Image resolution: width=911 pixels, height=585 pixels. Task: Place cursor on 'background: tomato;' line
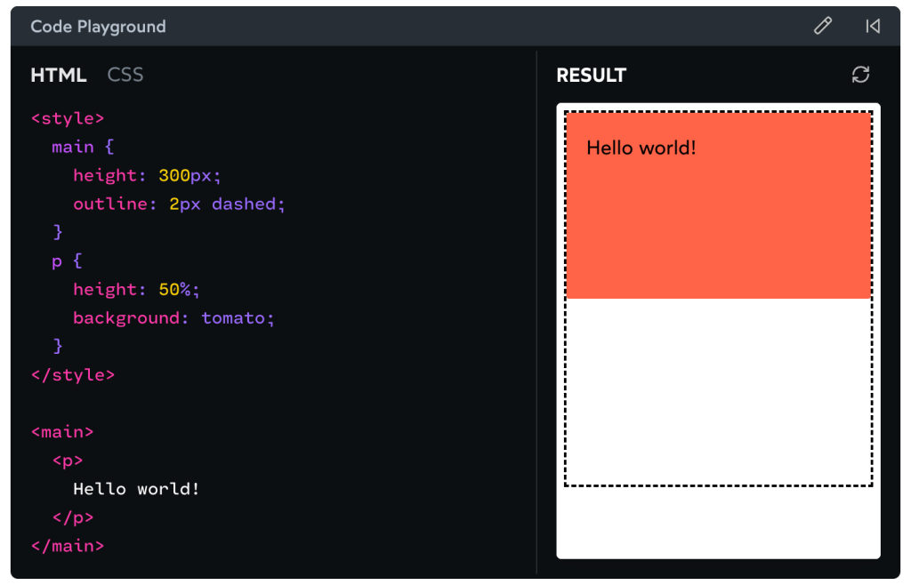(173, 317)
